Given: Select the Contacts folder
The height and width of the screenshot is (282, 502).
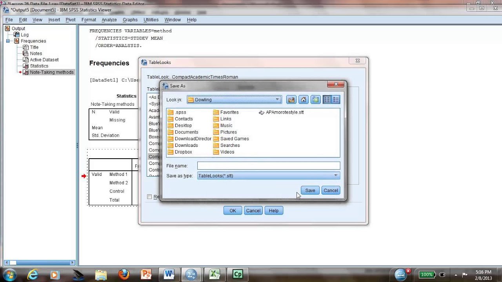Looking at the screenshot, I should pyautogui.click(x=180, y=119).
